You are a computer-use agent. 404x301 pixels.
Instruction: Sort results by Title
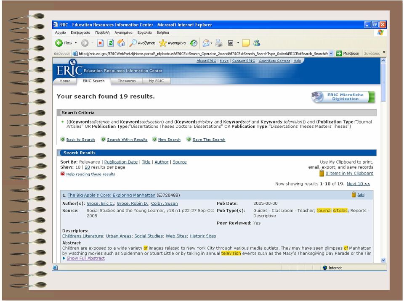(x=146, y=162)
